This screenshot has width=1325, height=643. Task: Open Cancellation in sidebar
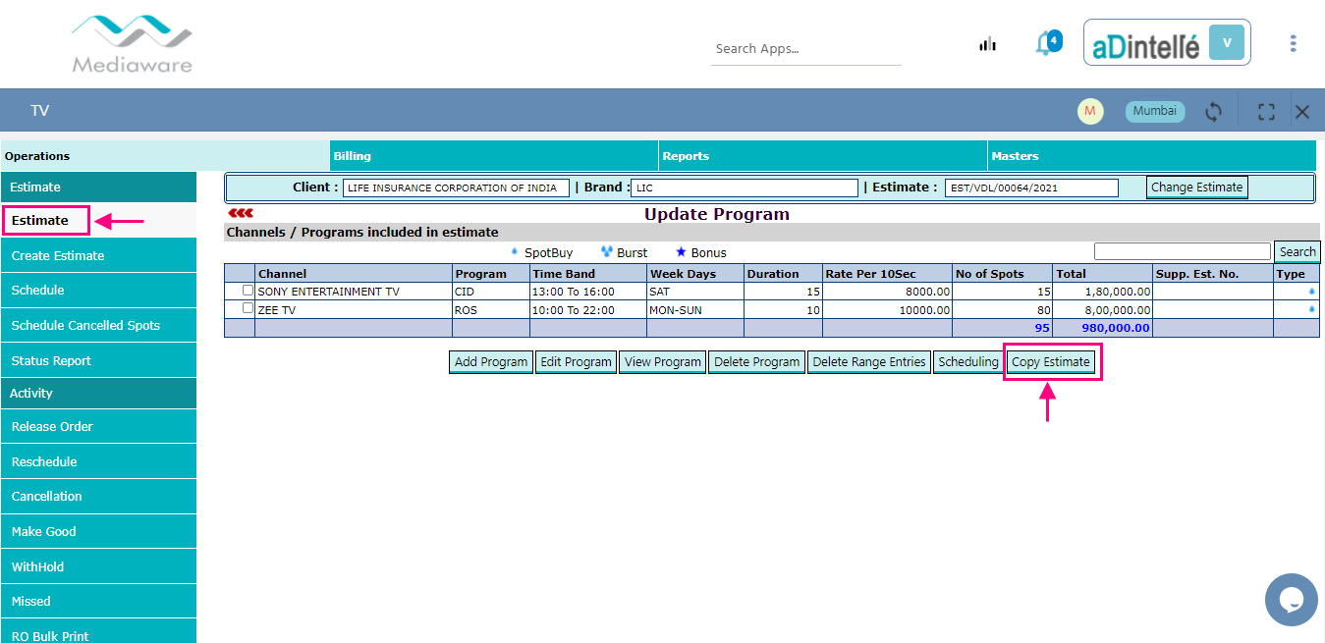pos(98,496)
